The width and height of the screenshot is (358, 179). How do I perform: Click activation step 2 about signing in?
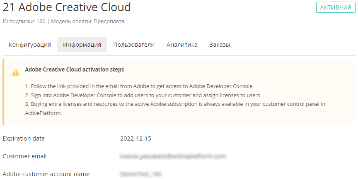coord(143,95)
